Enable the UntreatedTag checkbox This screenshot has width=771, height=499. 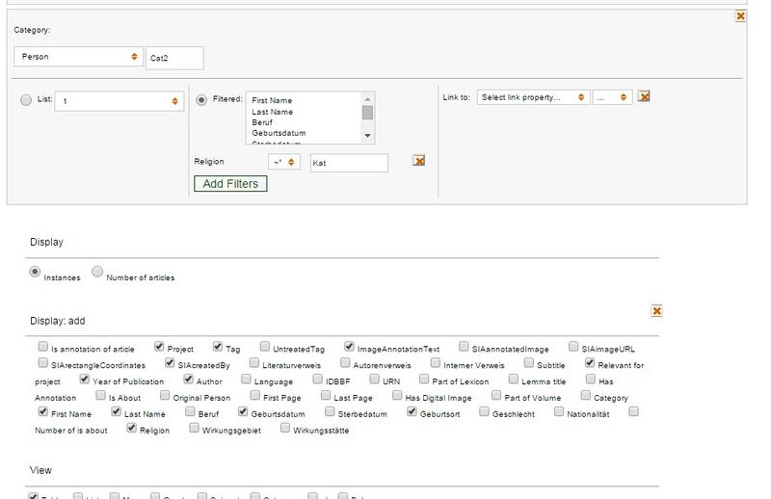pyautogui.click(x=263, y=347)
